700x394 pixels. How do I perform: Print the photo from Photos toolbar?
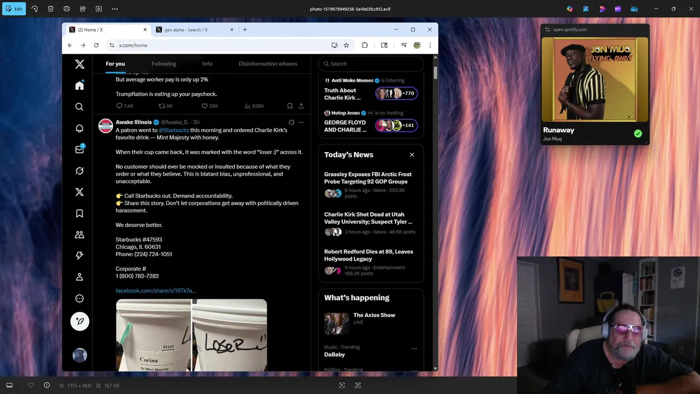pos(67,9)
